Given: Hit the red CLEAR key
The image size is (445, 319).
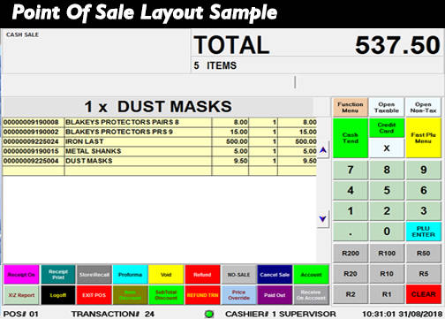Looking at the screenshot, I should (x=423, y=294).
